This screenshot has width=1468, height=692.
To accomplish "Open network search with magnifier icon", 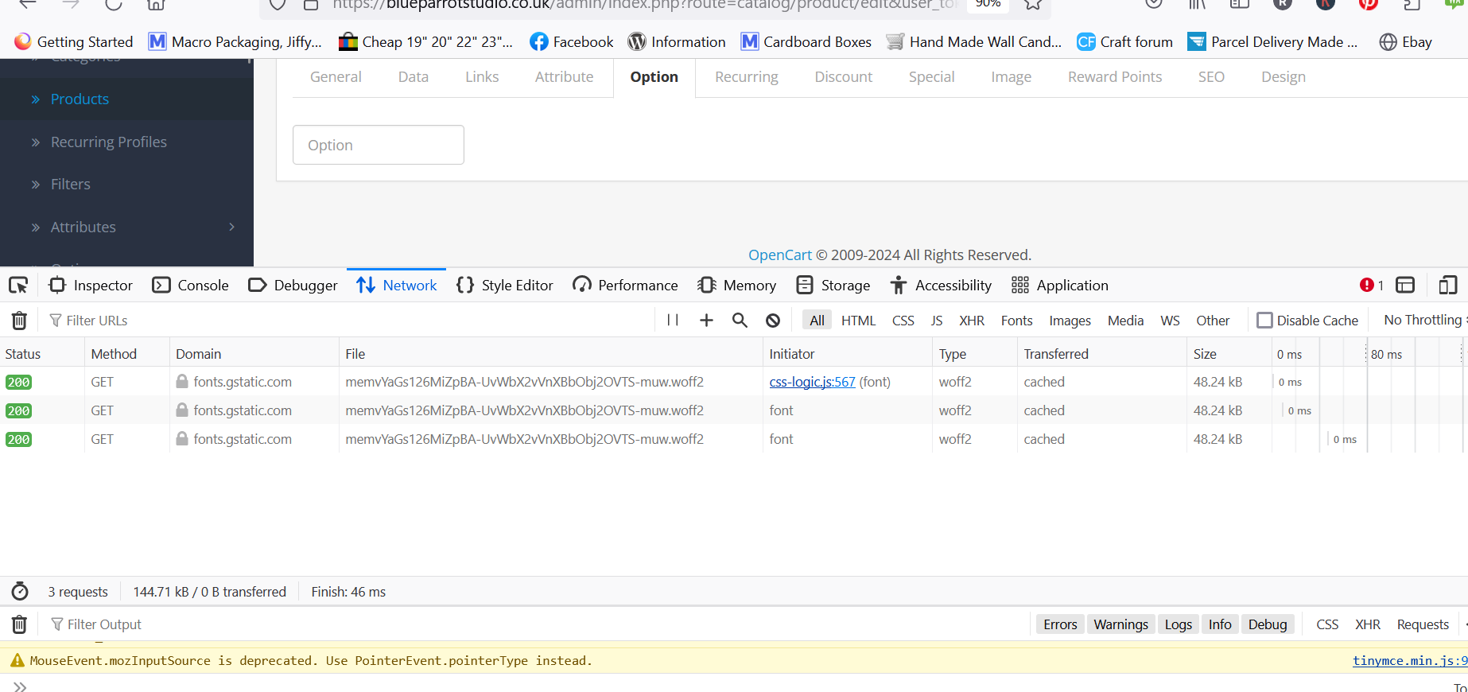I will pyautogui.click(x=740, y=320).
